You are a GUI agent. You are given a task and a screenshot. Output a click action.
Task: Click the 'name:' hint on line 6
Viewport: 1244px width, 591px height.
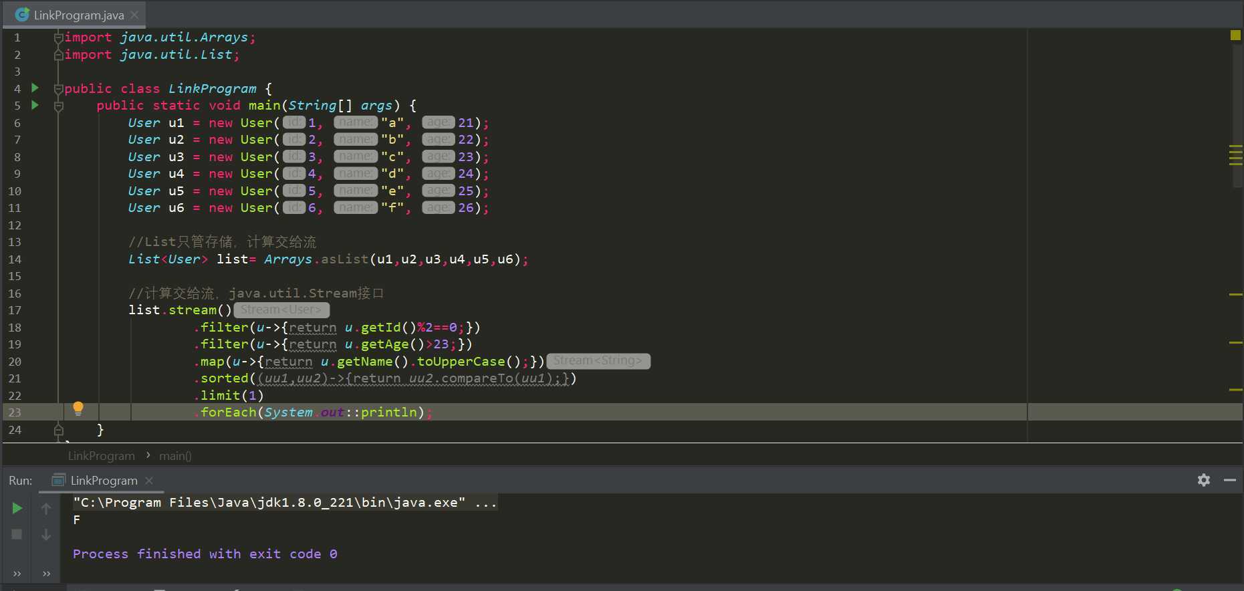[x=356, y=122]
